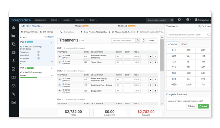Add treatment code 9999
This screenshot has width=220, height=128.
(x=174, y=85)
